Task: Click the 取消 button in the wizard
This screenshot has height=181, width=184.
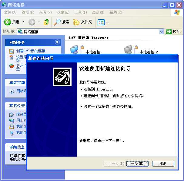Action: pos(163,164)
